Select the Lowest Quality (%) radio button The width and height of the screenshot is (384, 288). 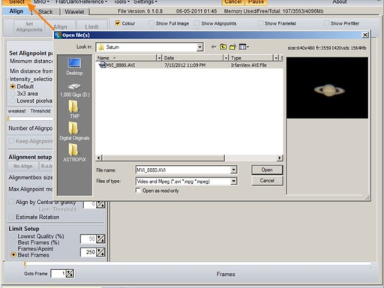point(13,236)
